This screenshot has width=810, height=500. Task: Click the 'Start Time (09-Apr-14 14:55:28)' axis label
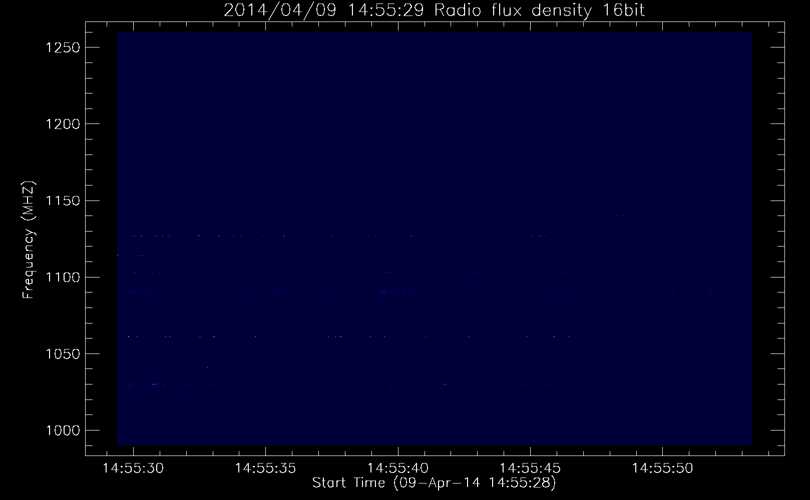point(434,483)
